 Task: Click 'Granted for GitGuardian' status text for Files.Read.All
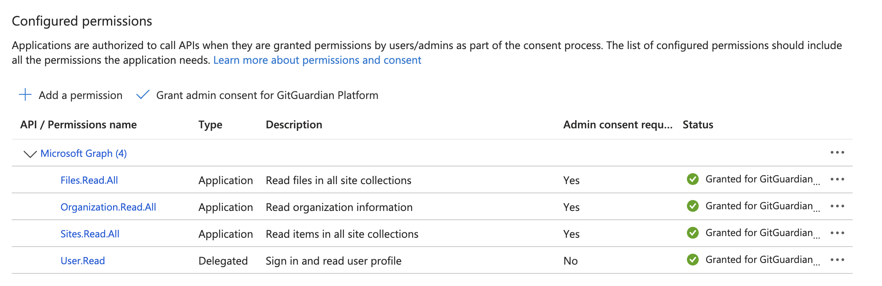click(x=763, y=179)
